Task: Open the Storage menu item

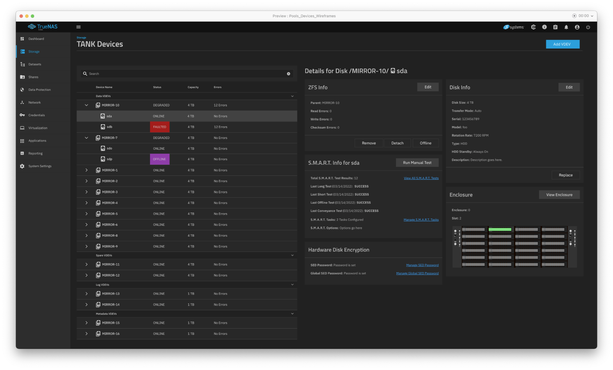Action: (x=34, y=51)
